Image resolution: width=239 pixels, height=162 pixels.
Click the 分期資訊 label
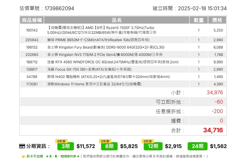(38, 146)
